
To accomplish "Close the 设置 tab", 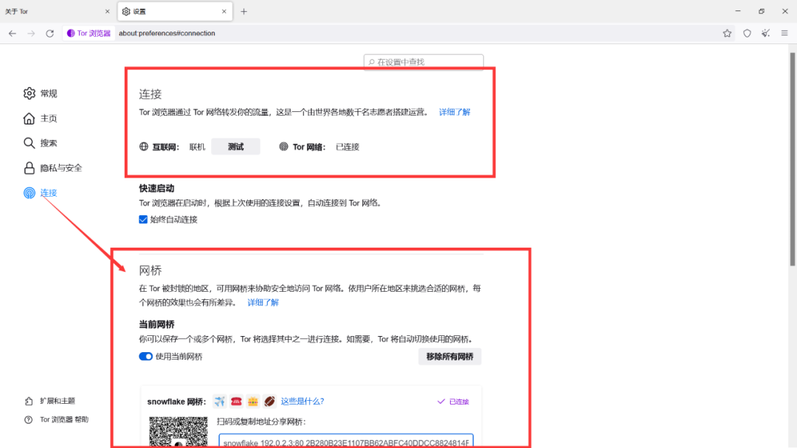I will pyautogui.click(x=224, y=11).
